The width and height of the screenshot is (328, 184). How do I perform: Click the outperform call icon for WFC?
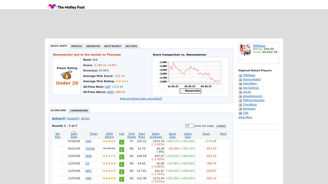pos(121,172)
